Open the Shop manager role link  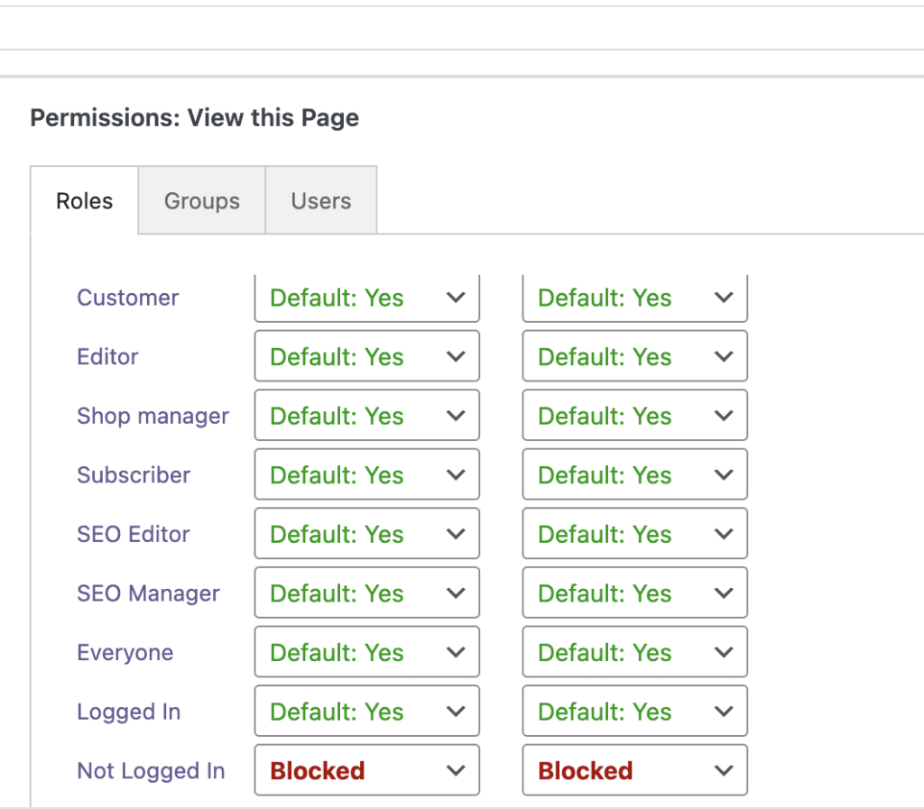pyautogui.click(x=152, y=415)
